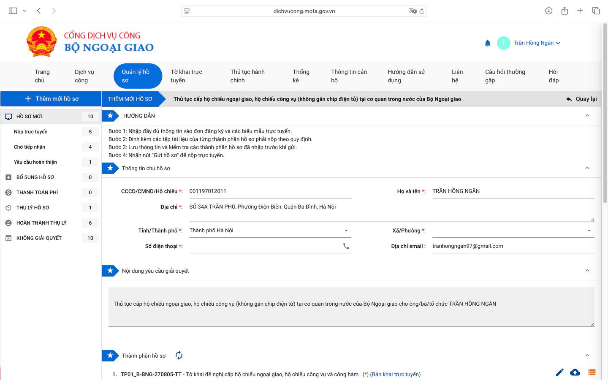Click the Số điện thoại input field
This screenshot has height=380, width=608.
264,246
